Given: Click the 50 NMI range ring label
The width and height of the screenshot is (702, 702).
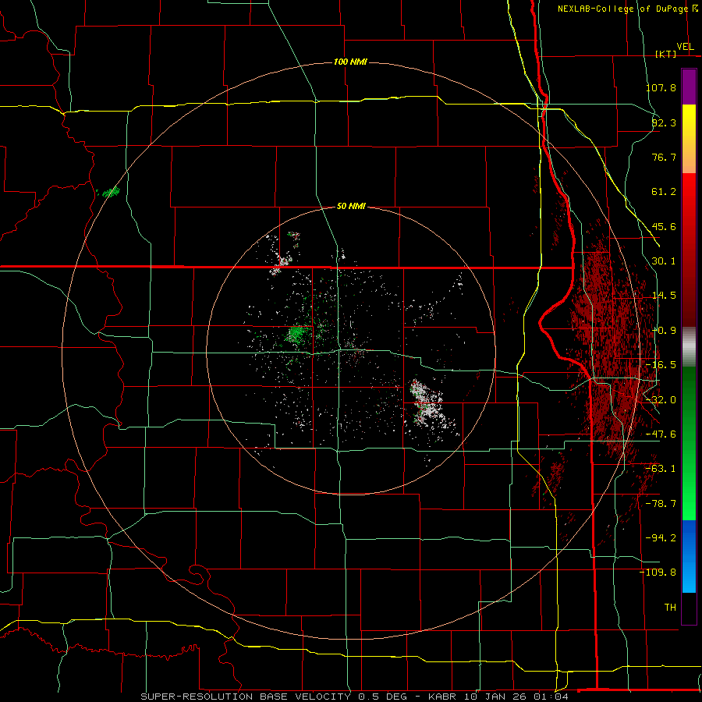Looking at the screenshot, I should (x=351, y=206).
